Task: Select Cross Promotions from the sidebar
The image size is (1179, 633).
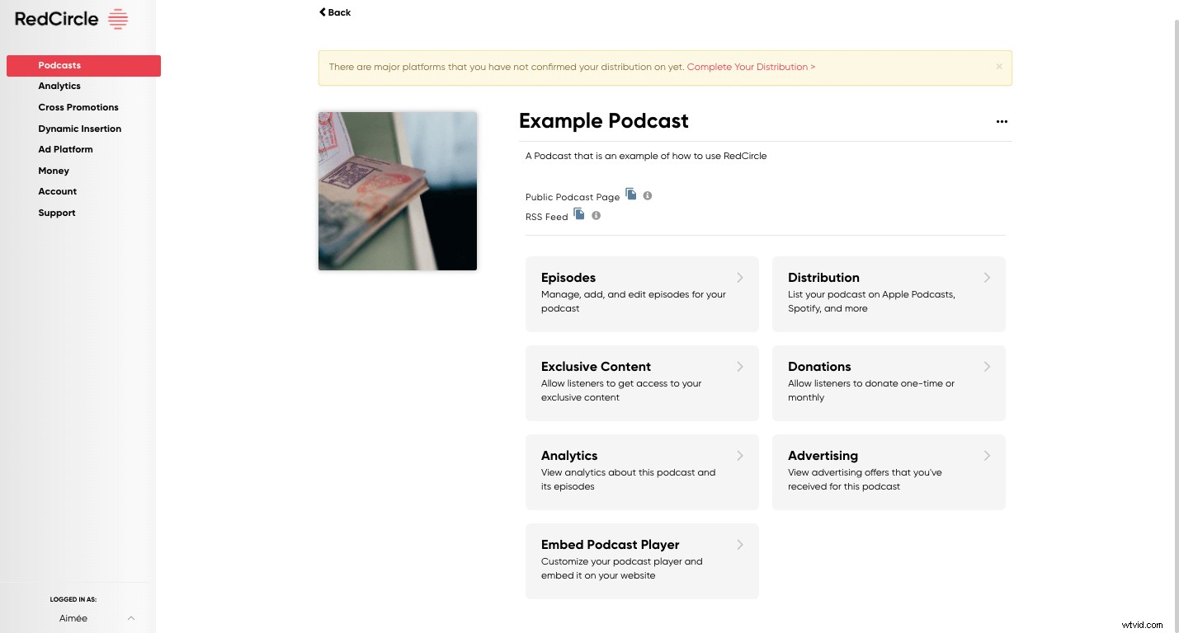Action: coord(78,107)
